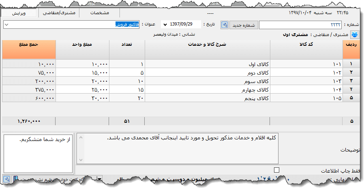Viewport: 364px width, 188px height.
Task: Click the شماره جدید button
Action: click(x=244, y=25)
